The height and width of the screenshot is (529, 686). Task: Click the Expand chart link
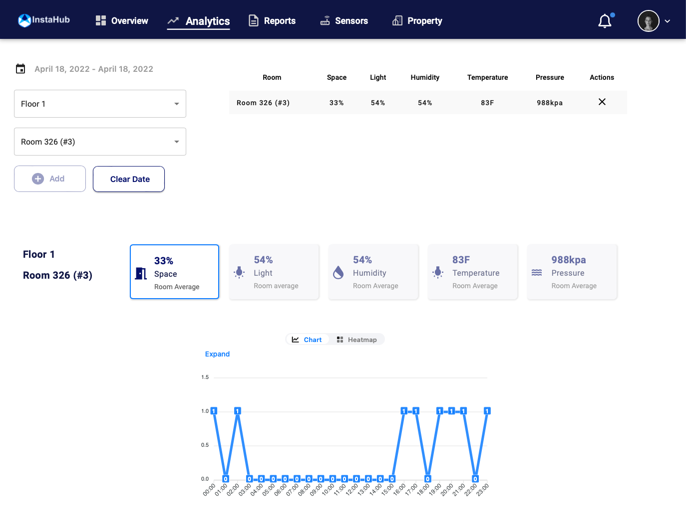click(217, 354)
